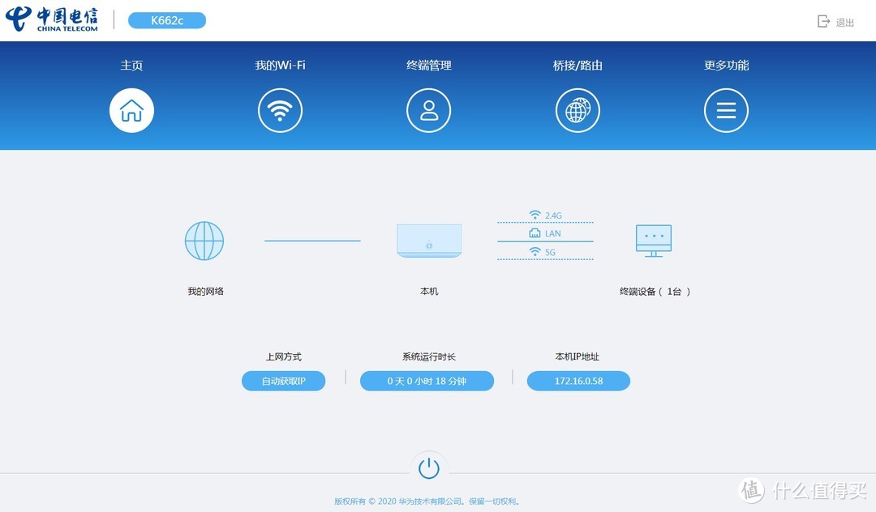876x512 pixels.
Task: Switch to the 我的Wi-Fi tab
Action: point(280,65)
